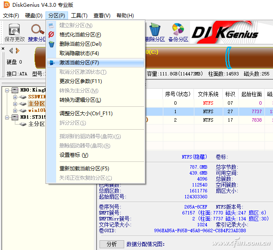Viewport: 273px width, 250px height.
Task: Click the red format icon in the menu
Action: point(51,34)
